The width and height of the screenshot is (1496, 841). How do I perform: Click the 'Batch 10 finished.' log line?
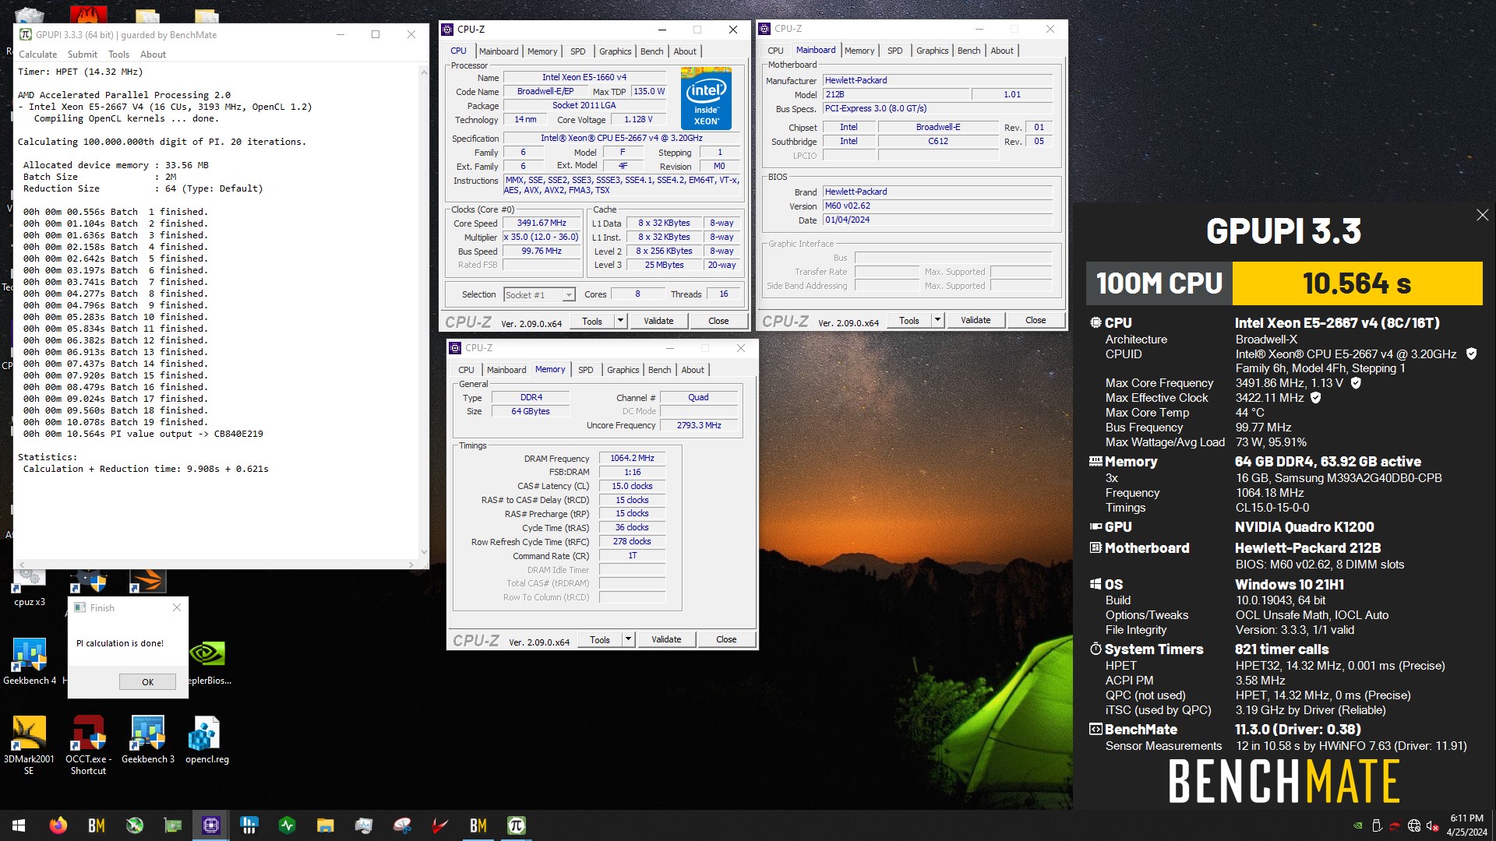point(115,317)
